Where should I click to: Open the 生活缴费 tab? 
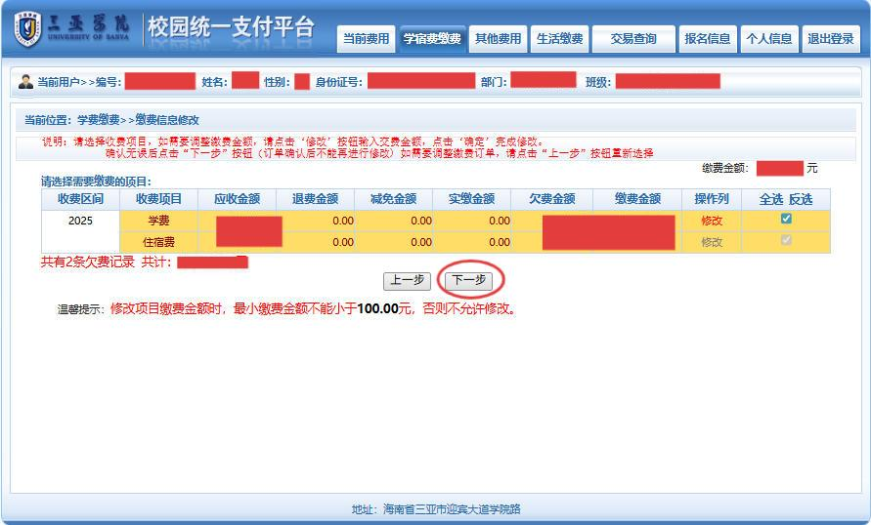pyautogui.click(x=560, y=39)
